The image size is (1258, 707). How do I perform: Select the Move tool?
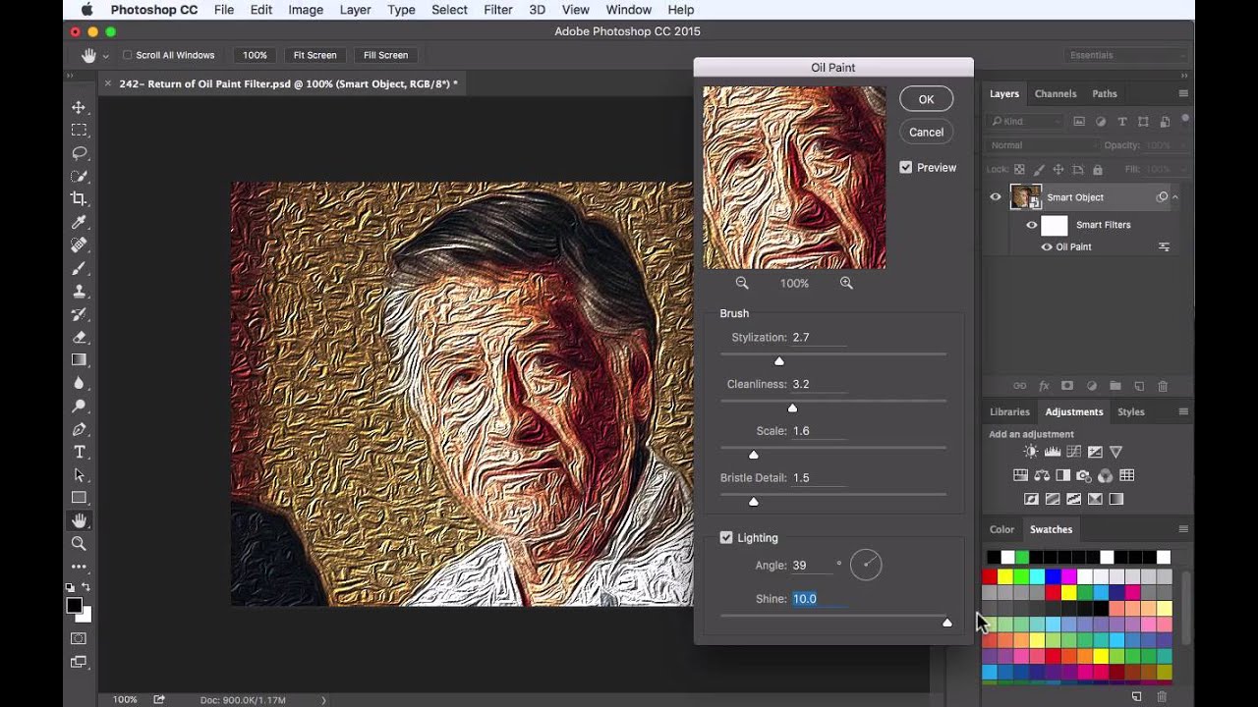(80, 107)
